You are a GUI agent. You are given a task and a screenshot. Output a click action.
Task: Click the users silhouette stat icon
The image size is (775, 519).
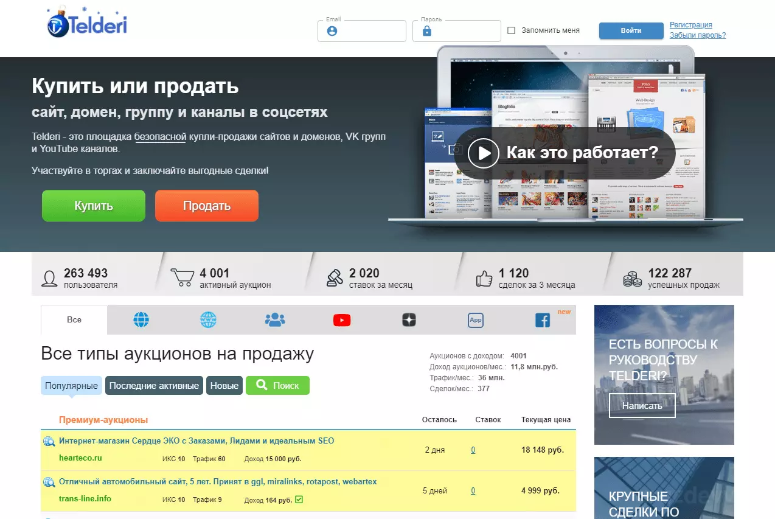coord(49,278)
